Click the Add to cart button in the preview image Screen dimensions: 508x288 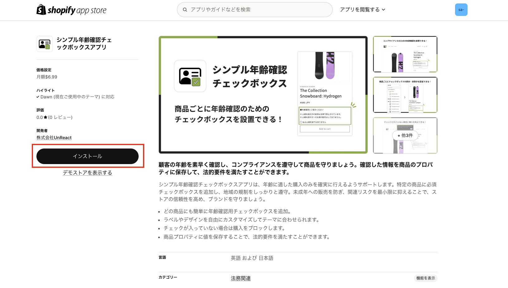[325, 129]
